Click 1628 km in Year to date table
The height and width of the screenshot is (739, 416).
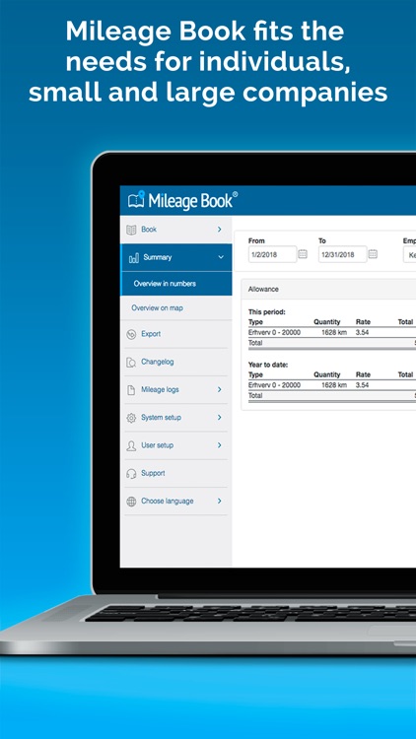334,385
